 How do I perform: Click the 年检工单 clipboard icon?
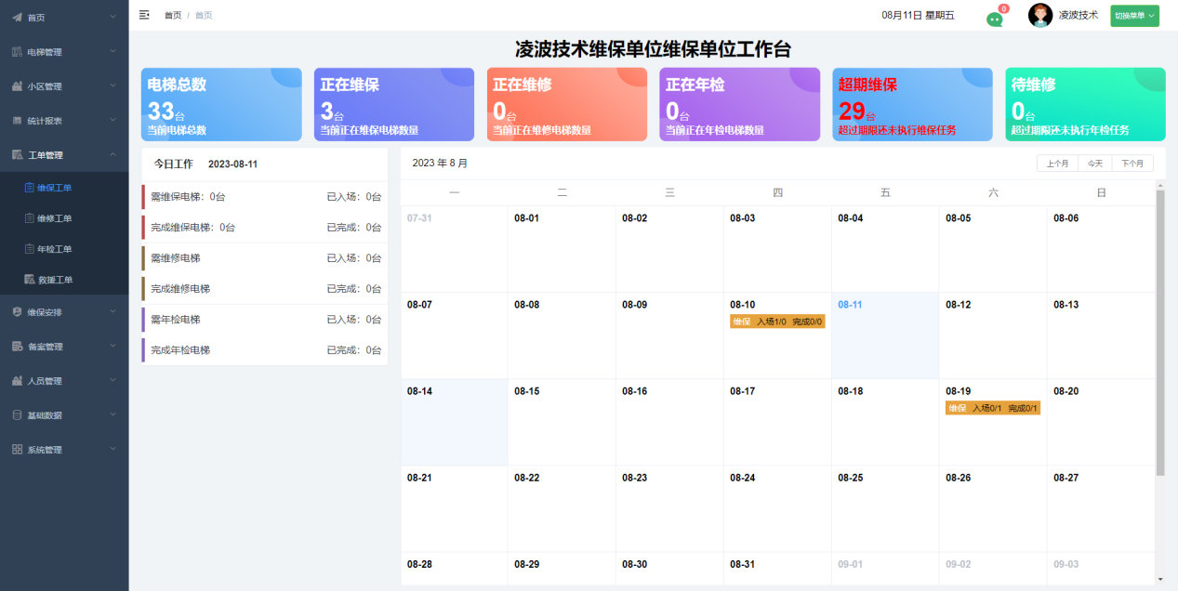29,249
